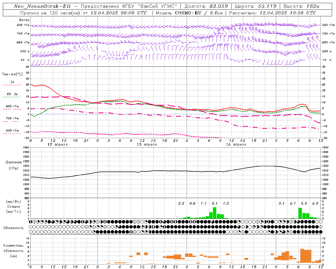Image resolution: width=336 pixels, height=269 pixels.
Task: Click the Рассчитано: 12.04.2025 10:39 UTC timestamp
Action: click(272, 13)
